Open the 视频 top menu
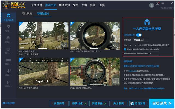This screenshot has height=109, width=175. tap(93, 5)
